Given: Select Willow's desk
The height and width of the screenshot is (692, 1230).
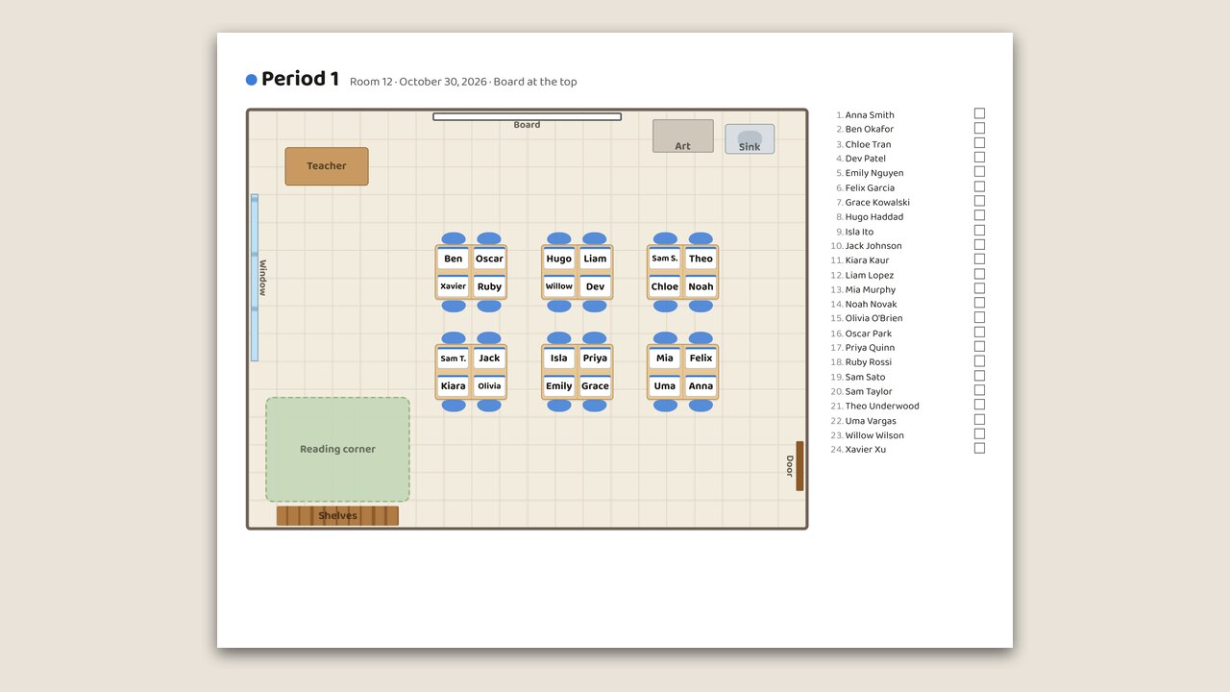Looking at the screenshot, I should point(559,286).
